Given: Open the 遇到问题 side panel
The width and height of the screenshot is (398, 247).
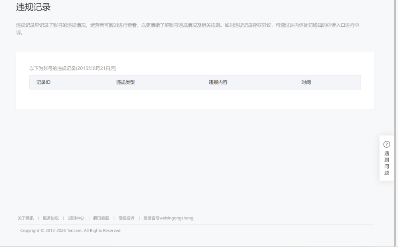Looking at the screenshot, I should pos(387,158).
